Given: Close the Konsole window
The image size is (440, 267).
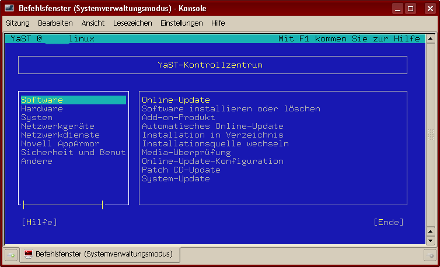Looking at the screenshot, I should [x=430, y=9].
